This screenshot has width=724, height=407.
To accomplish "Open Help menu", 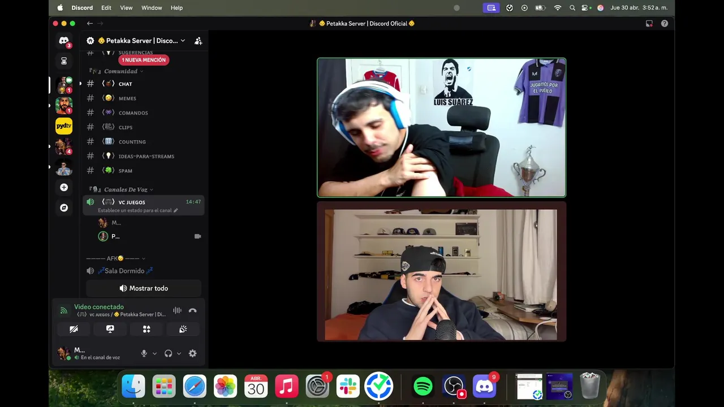I will [x=176, y=8].
